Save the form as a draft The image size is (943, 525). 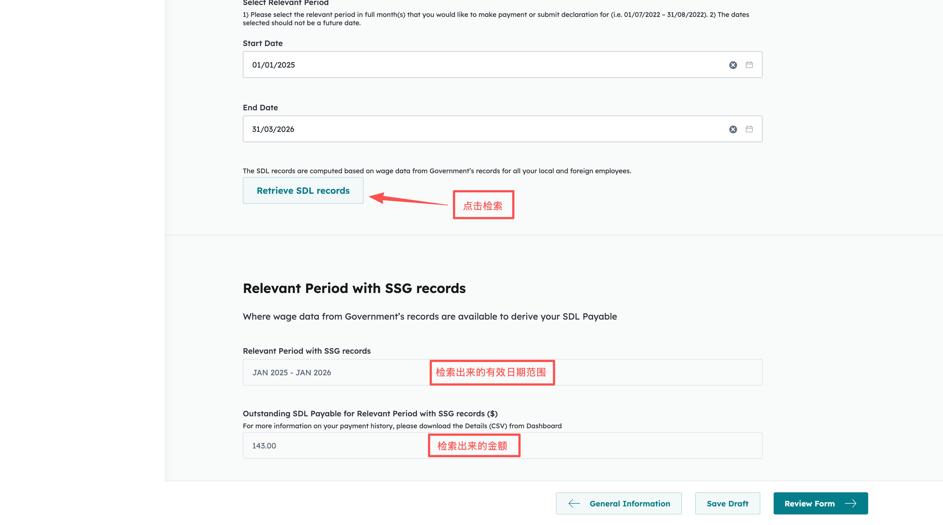coord(727,503)
